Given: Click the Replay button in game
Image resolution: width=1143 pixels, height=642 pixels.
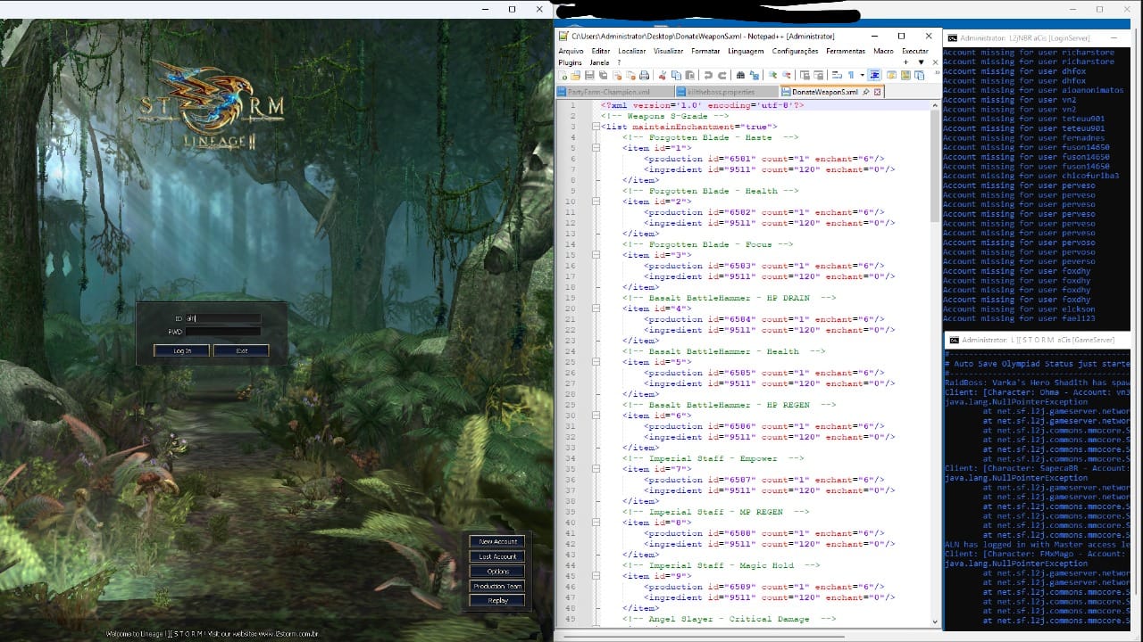Looking at the screenshot, I should (x=498, y=601).
